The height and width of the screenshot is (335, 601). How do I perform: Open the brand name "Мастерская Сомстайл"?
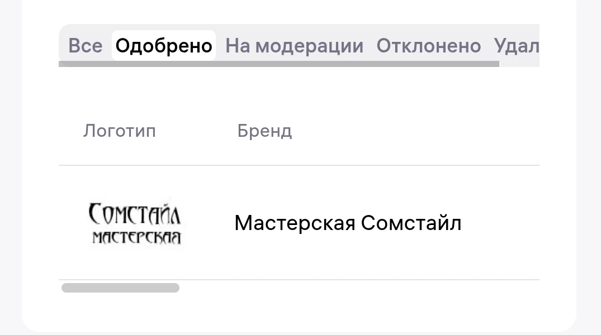click(348, 223)
